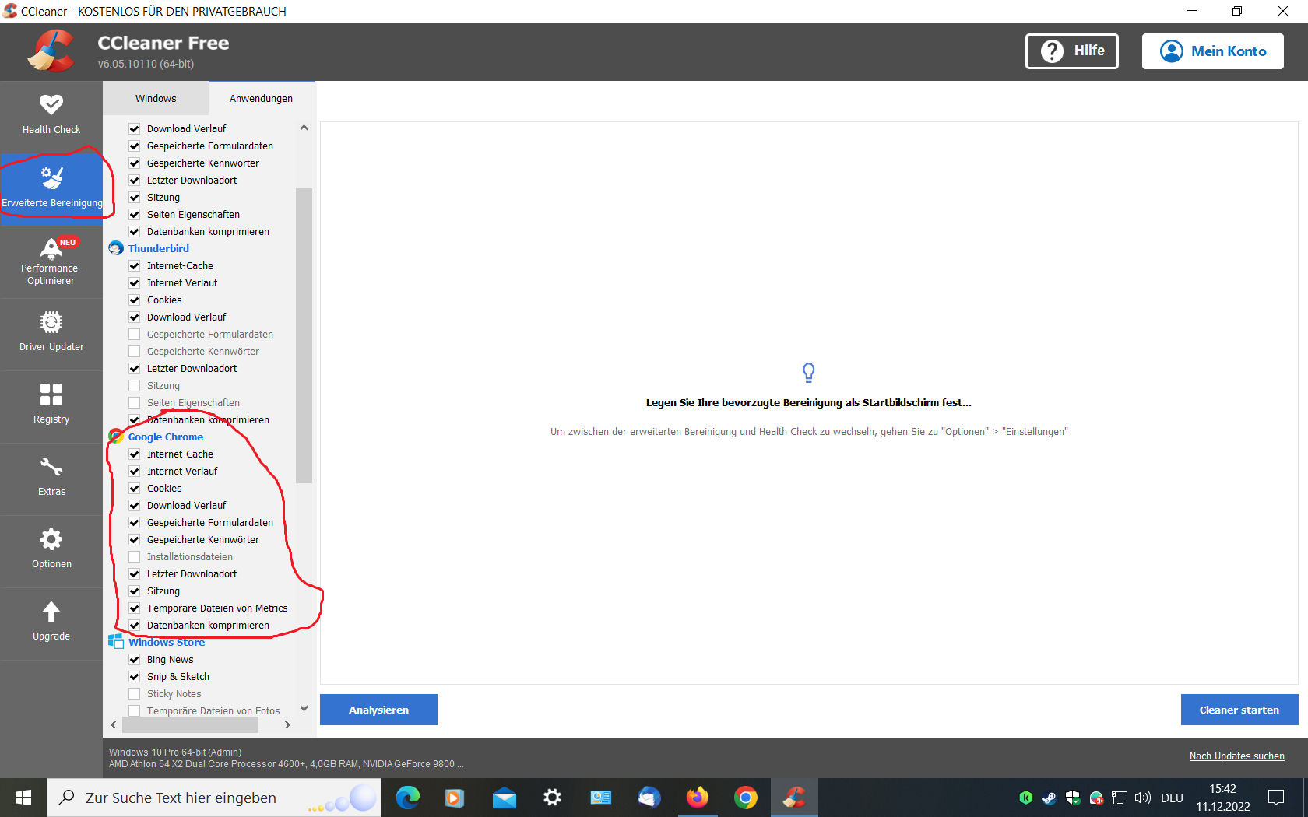Click DEU language indicator in tray
The height and width of the screenshot is (817, 1308).
coord(1172,798)
